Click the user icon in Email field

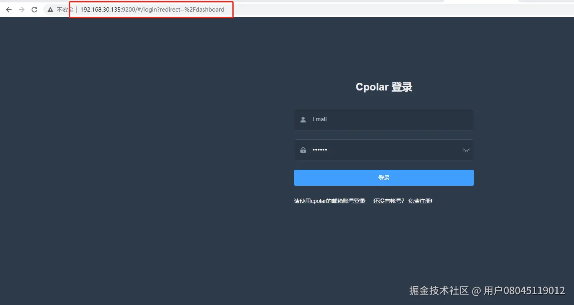pos(303,120)
